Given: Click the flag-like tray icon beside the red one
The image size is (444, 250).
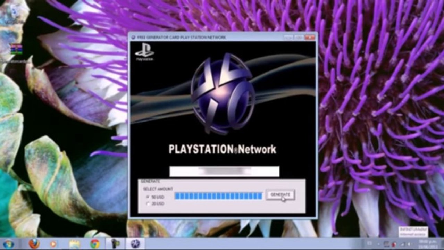Looking at the screenshot, I should pos(387,244).
